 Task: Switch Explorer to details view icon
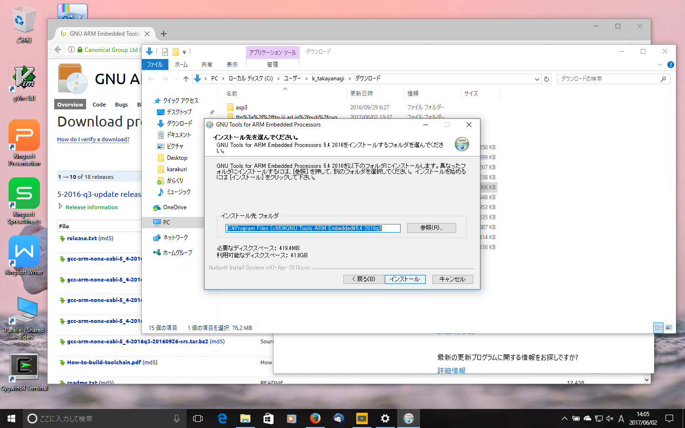658,328
